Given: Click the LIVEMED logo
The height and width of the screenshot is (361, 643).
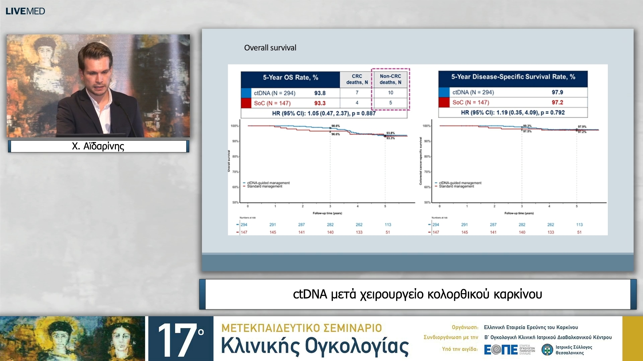Looking at the screenshot, I should (x=25, y=11).
